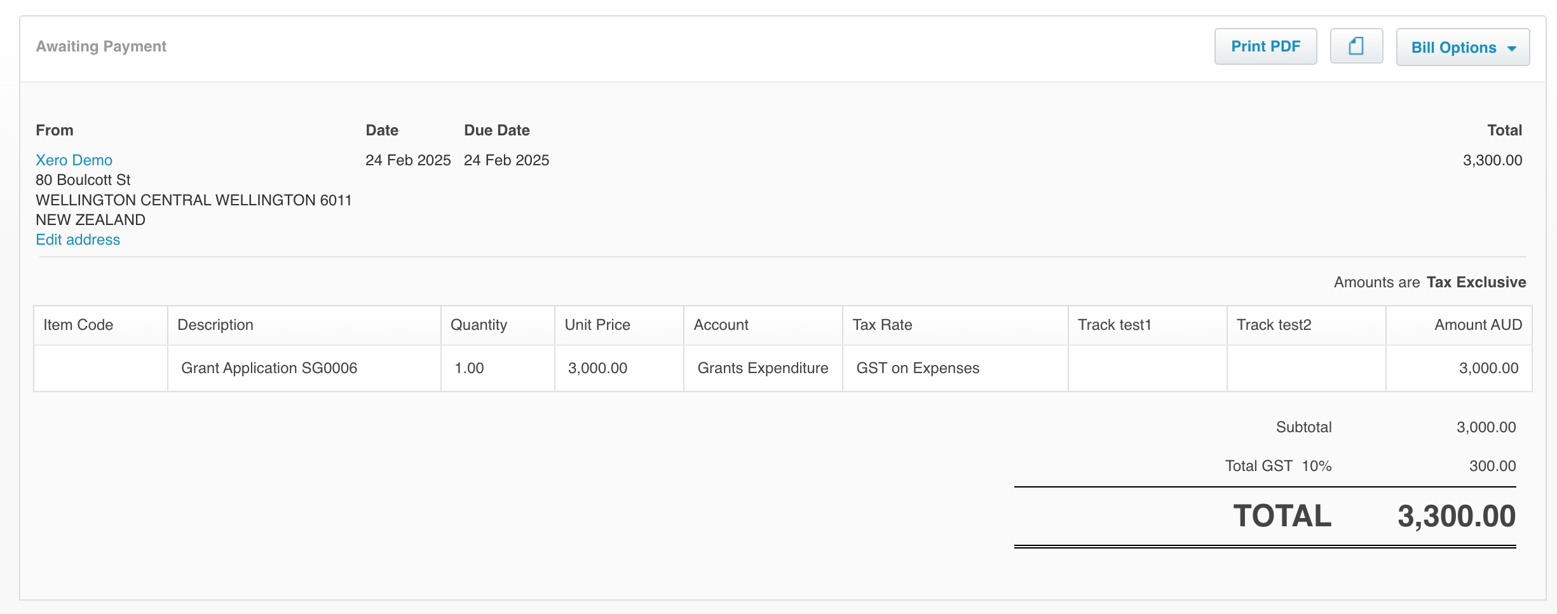Select the Quantity column header
This screenshot has height=614, width=1557.
coord(479,325)
